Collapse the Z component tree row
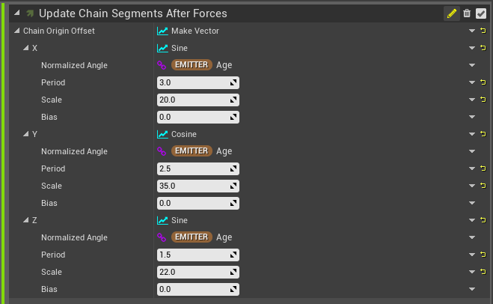Screen dimensions: 493x304 click(25, 220)
